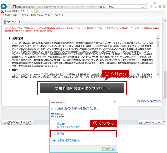The image size is (167, 153).
Task: Open the 表示(V) menu
Action: click(x=25, y=15)
